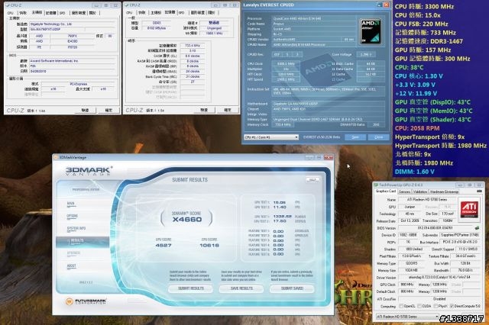This screenshot has height=325, width=489.
Task: Click the SAVE RESULTS button
Action: click(241, 288)
